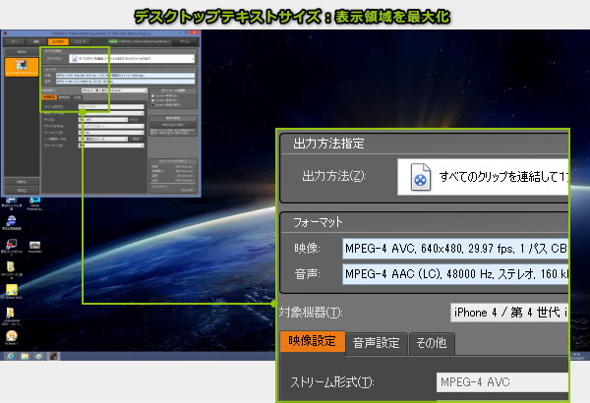The image size is (590, 403).
Task: Click the active TMPGEnc taskbar icon
Action: (53, 356)
